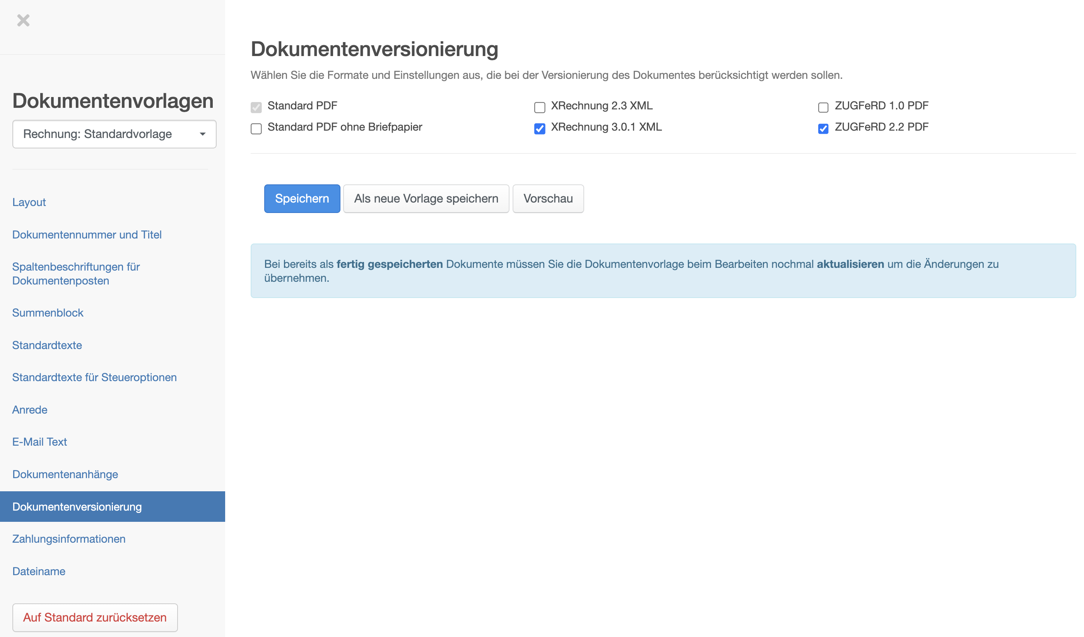This screenshot has width=1084, height=637.
Task: Disable the ZUGFeRD 2.2 PDF checkbox
Action: [x=823, y=128]
